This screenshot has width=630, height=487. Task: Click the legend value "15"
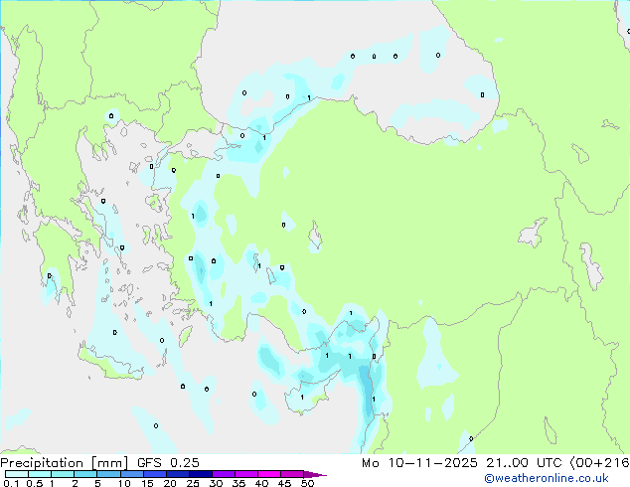pyautogui.click(x=147, y=483)
